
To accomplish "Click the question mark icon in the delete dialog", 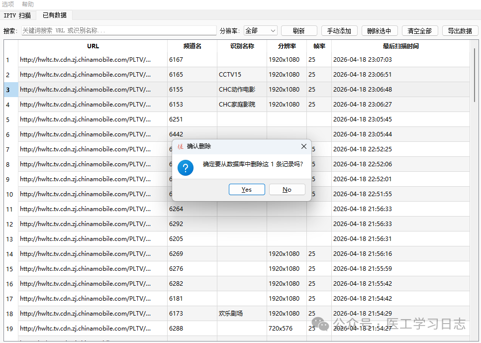I will 185,168.
